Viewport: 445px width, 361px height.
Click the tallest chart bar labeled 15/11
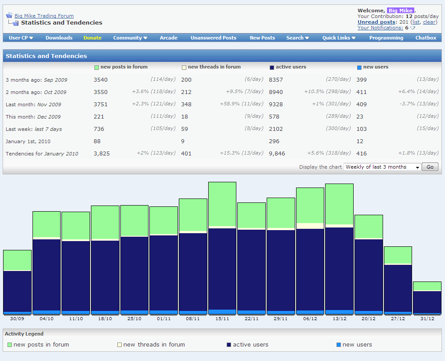coord(222,248)
